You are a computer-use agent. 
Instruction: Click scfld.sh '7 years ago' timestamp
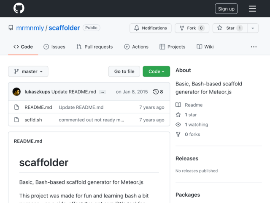click(152, 120)
